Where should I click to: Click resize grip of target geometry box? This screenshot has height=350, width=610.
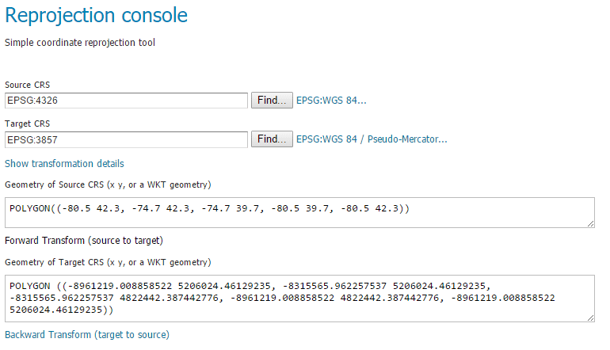click(x=591, y=318)
